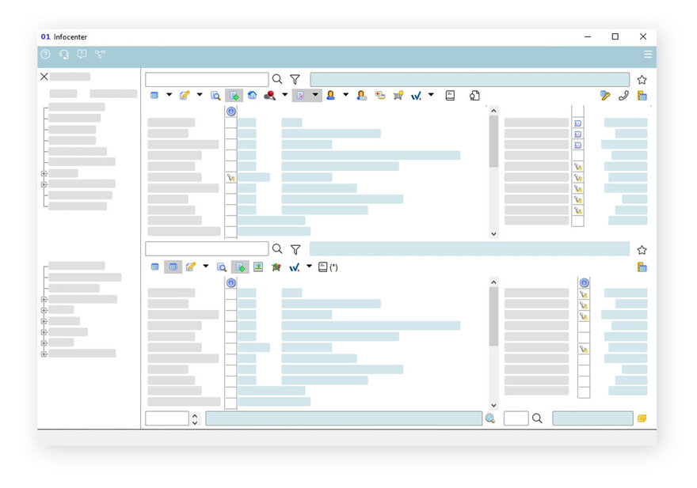Click the home icon in the top toolbar
This screenshot has width=697, height=488.
[252, 95]
